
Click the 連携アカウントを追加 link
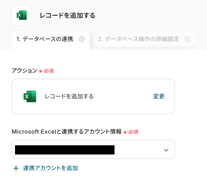[x=50, y=168]
